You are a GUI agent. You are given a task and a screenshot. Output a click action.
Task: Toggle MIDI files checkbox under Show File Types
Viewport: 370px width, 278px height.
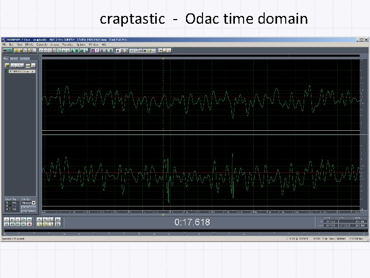point(7,206)
